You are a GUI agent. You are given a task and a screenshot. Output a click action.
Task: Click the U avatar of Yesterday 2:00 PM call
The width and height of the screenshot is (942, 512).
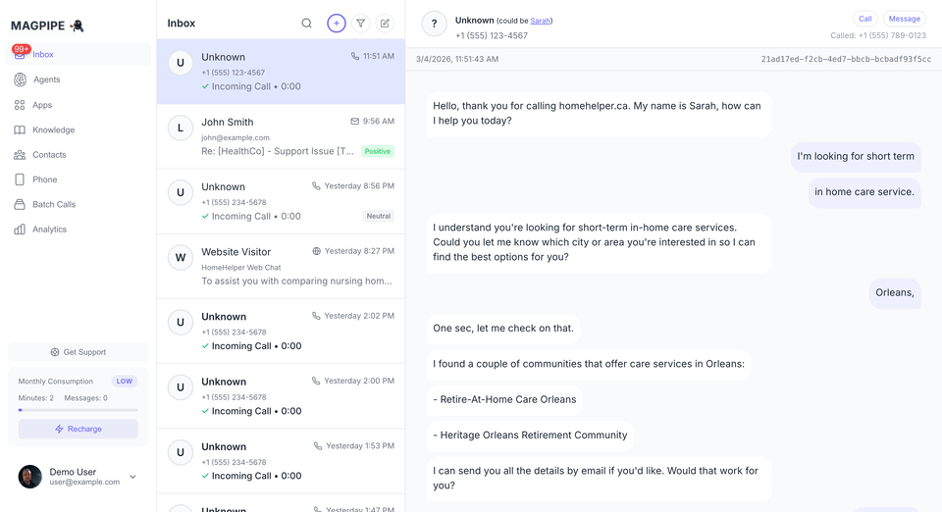point(181,387)
